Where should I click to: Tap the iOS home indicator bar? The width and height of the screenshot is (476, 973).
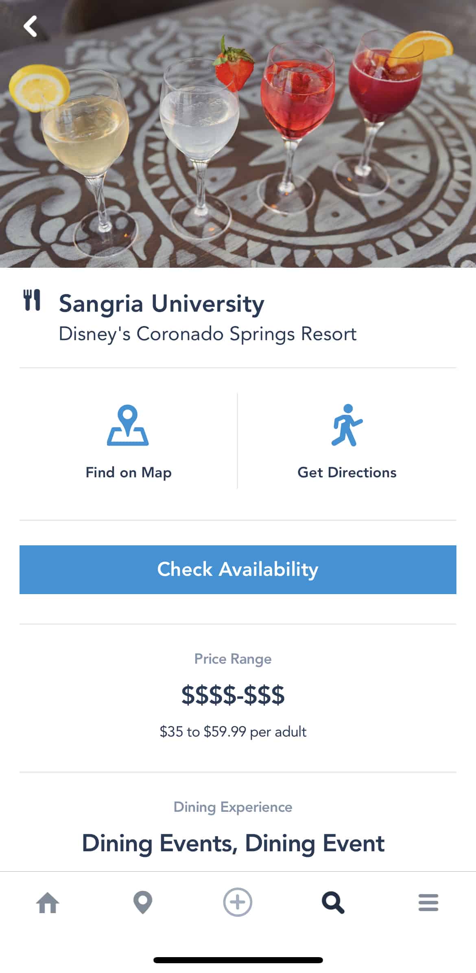pos(238,960)
